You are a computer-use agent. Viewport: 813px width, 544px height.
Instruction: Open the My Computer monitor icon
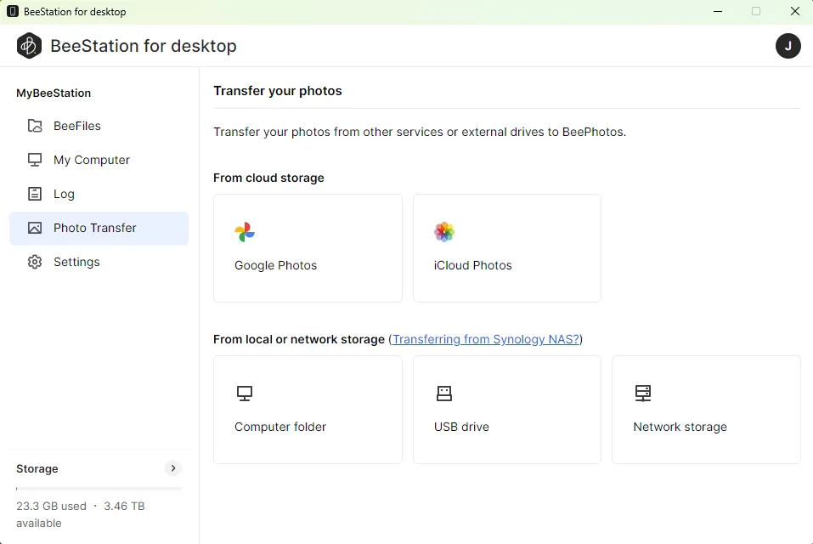point(34,160)
